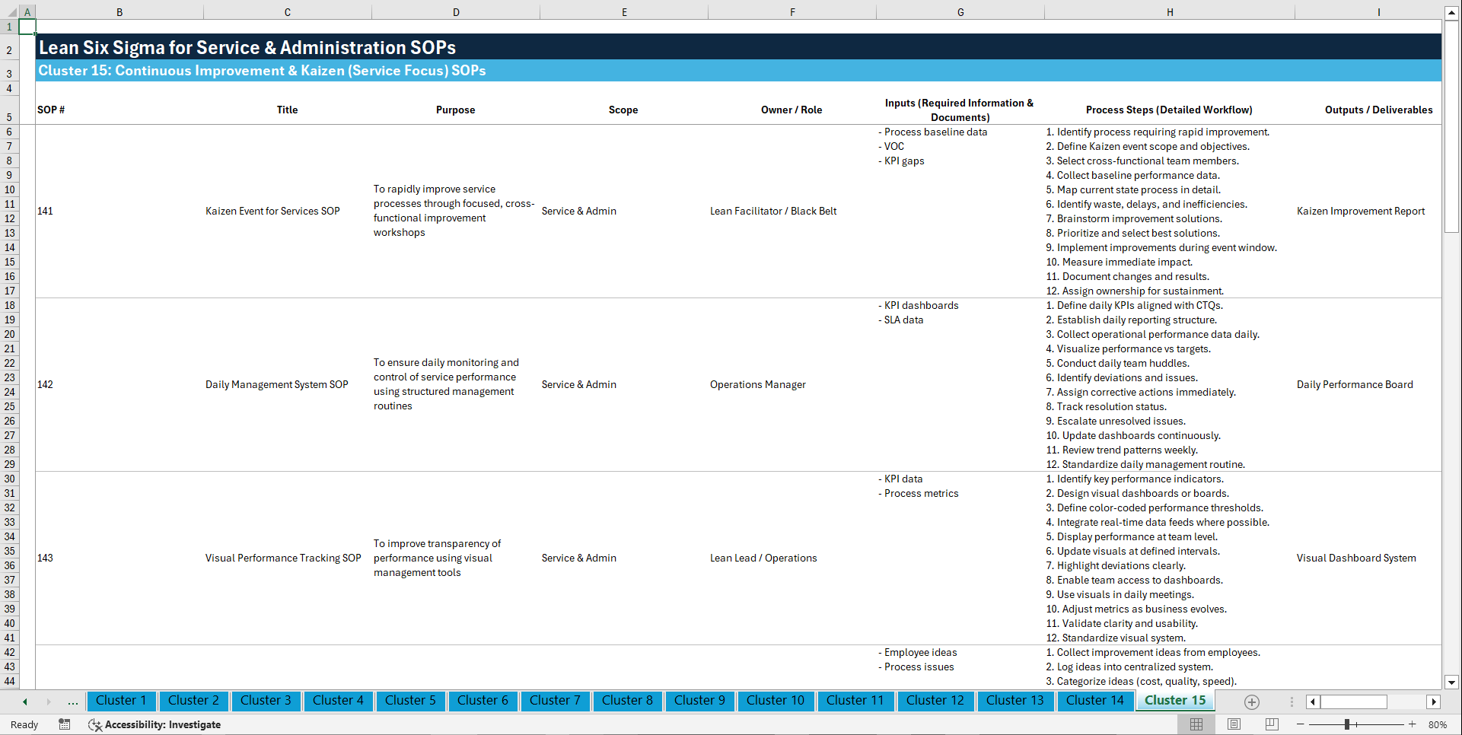The height and width of the screenshot is (735, 1462).
Task: Click the 'SOP #' header cell
Action: tap(119, 110)
